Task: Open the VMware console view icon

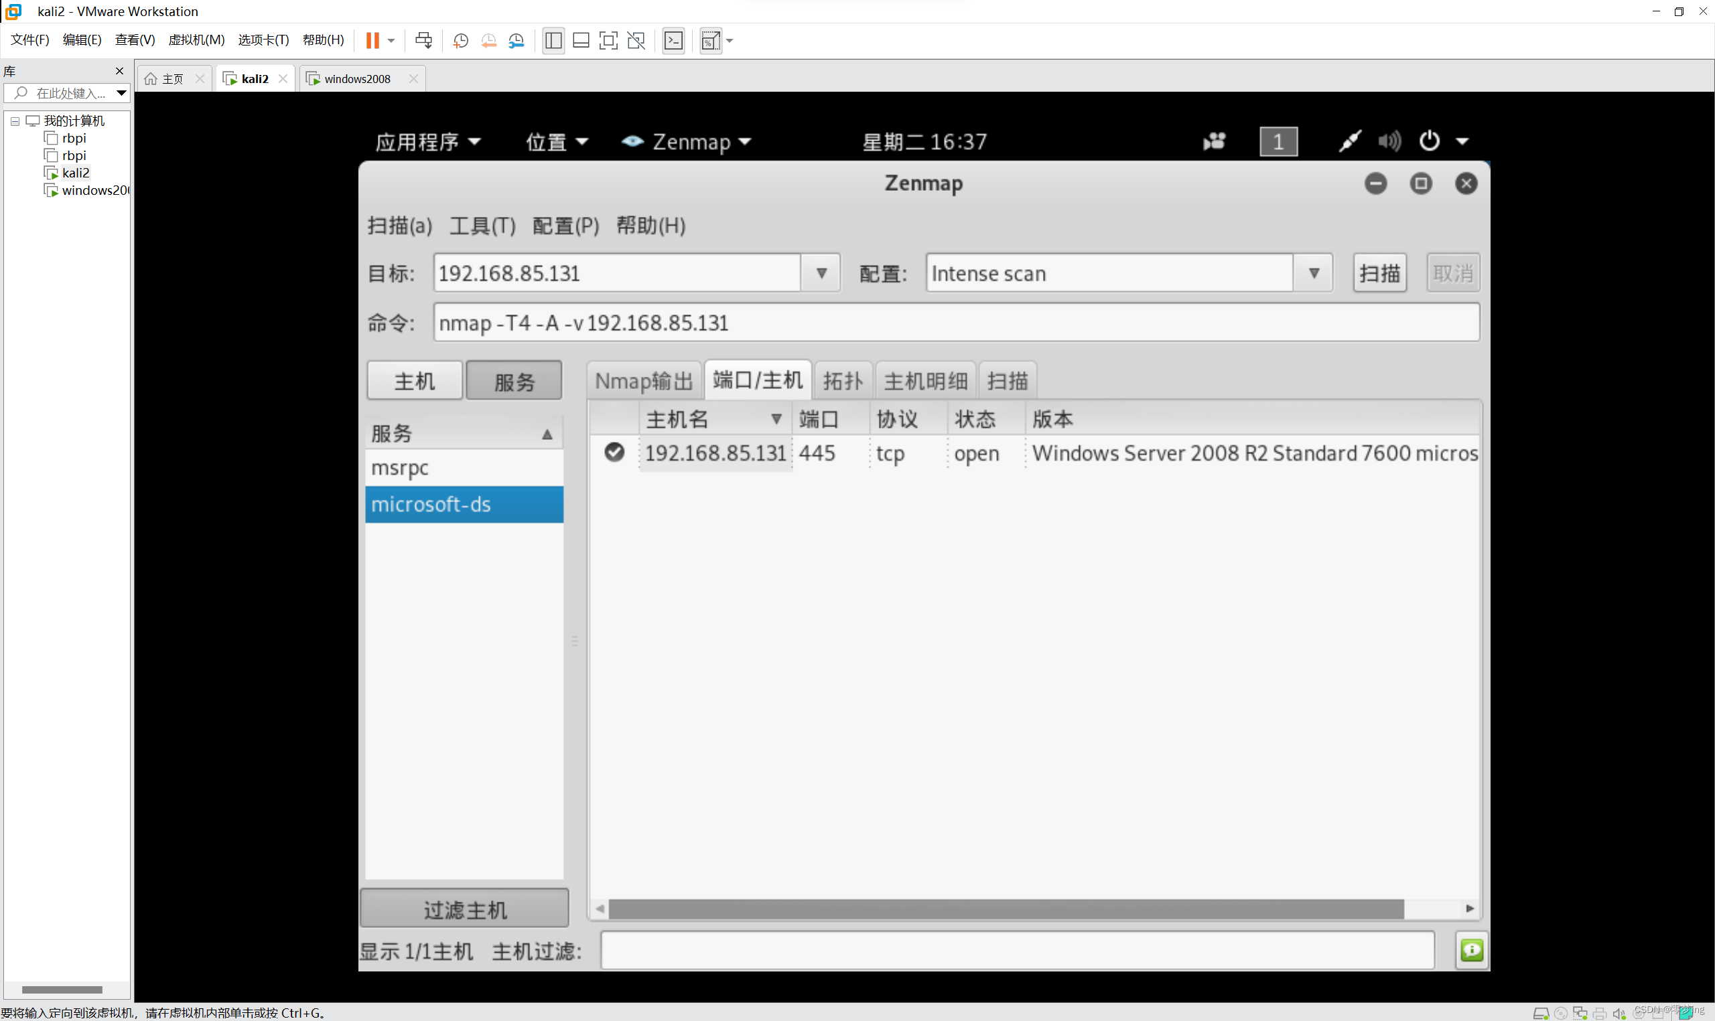Action: (x=673, y=41)
